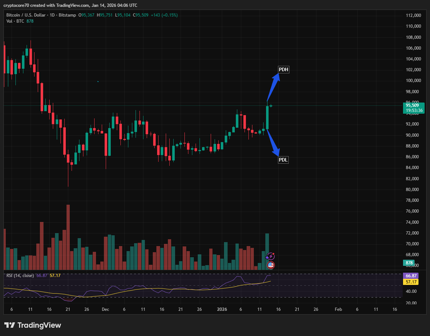Click the 1D interval label in legend
Viewport: 430px width, 336px height.
(52, 15)
